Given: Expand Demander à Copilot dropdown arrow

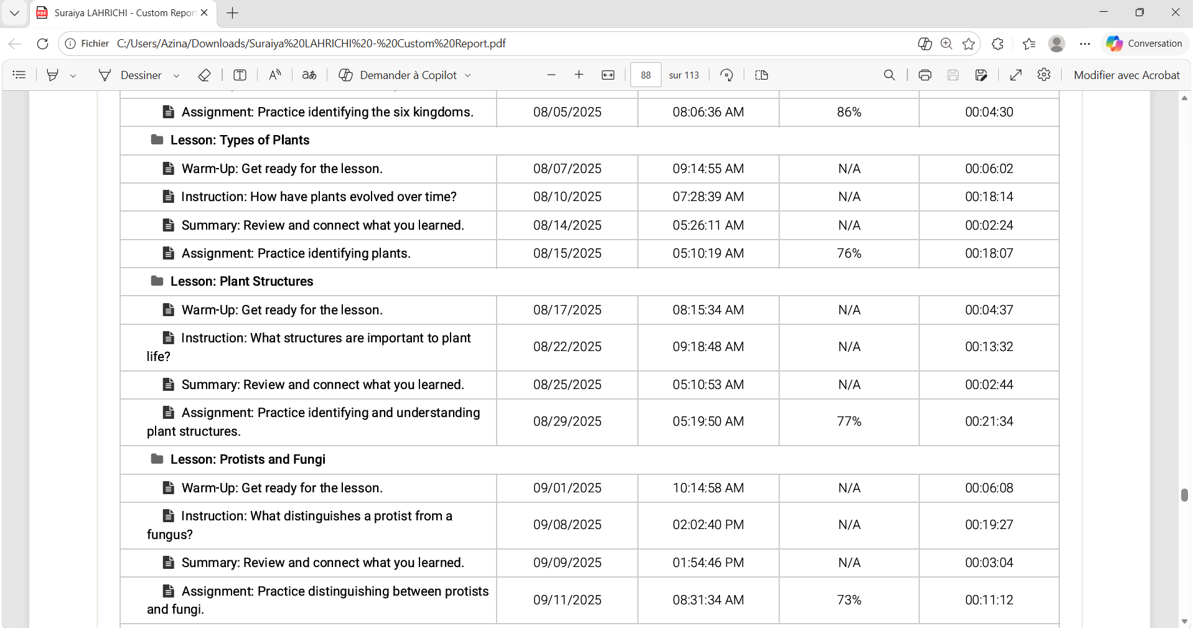Looking at the screenshot, I should click(x=468, y=76).
